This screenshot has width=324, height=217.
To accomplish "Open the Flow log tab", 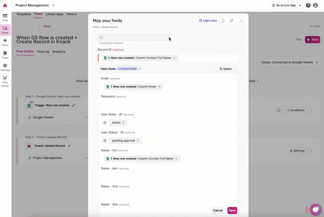I will point(43,52).
